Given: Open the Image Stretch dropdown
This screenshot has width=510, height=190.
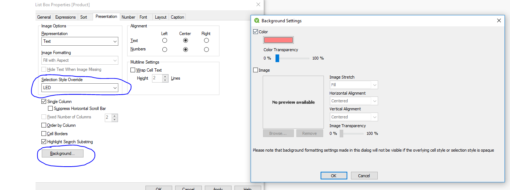Looking at the screenshot, I should coord(354,85).
